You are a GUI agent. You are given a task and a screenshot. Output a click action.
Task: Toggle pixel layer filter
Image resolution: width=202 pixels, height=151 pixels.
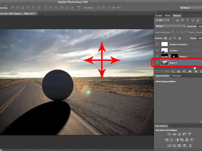tap(178, 20)
